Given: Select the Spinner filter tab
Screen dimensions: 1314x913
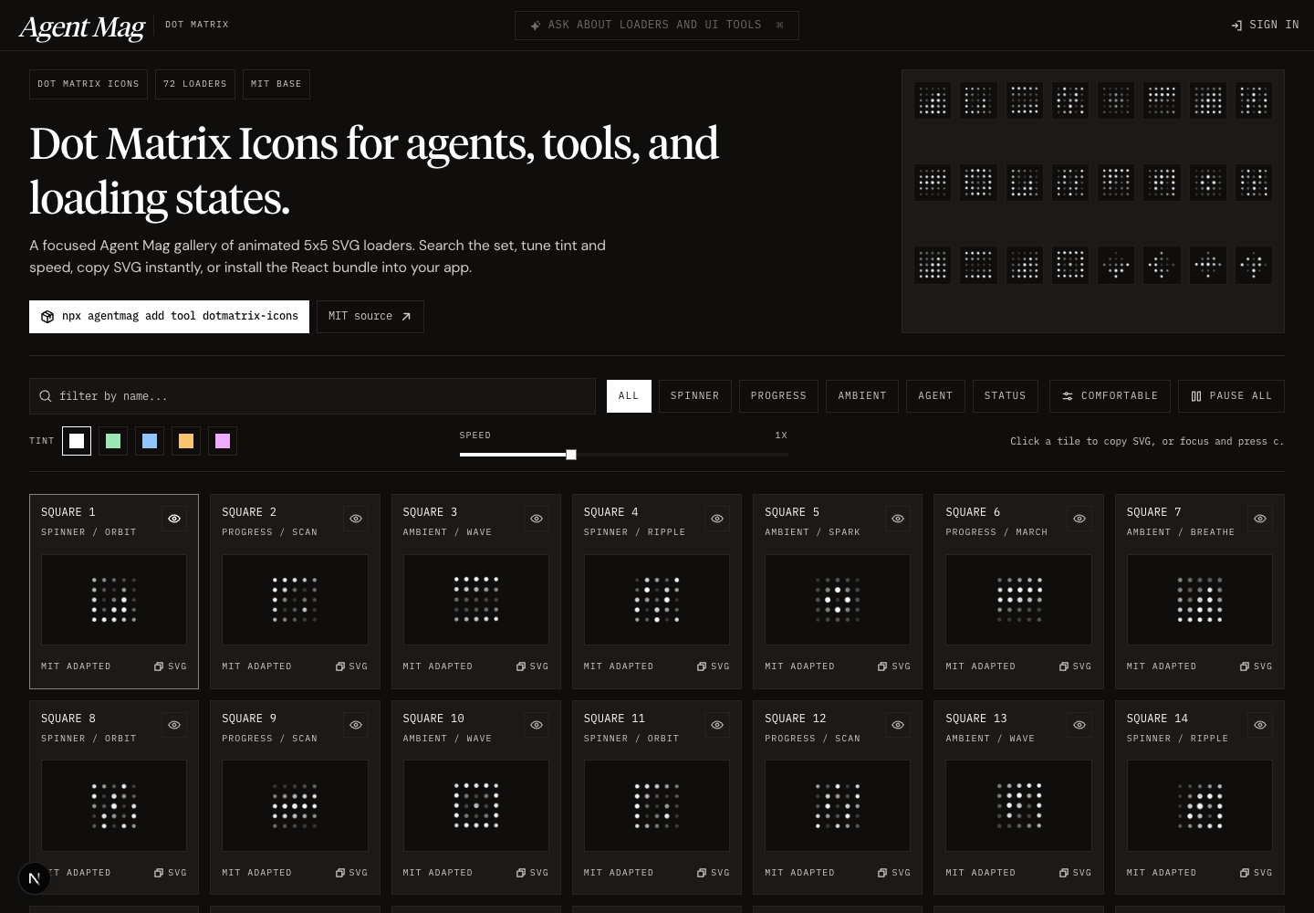Looking at the screenshot, I should pyautogui.click(x=694, y=396).
